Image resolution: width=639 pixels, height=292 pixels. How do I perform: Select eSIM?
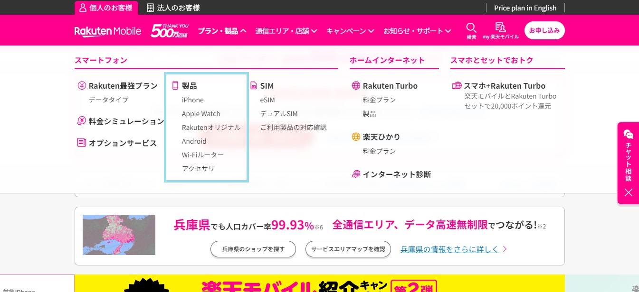(x=267, y=100)
